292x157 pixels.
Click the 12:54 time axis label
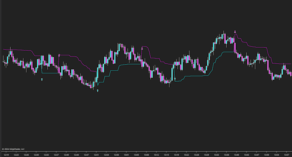point(106,155)
